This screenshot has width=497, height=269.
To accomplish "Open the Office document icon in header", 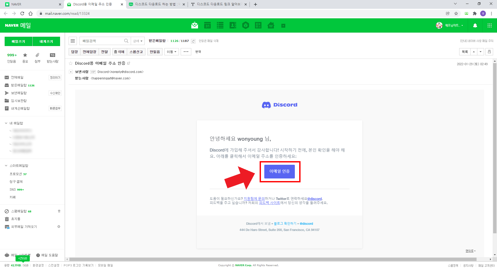I will click(x=258, y=25).
